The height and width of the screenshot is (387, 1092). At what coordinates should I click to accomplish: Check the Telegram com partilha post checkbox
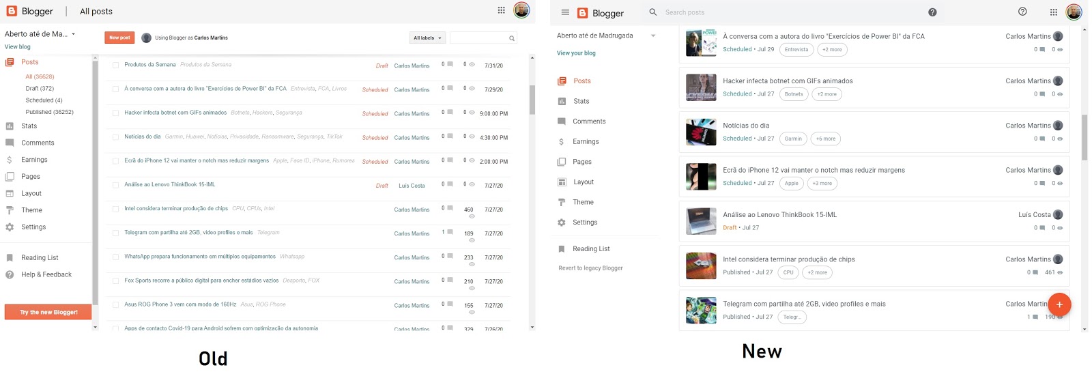[x=115, y=233]
